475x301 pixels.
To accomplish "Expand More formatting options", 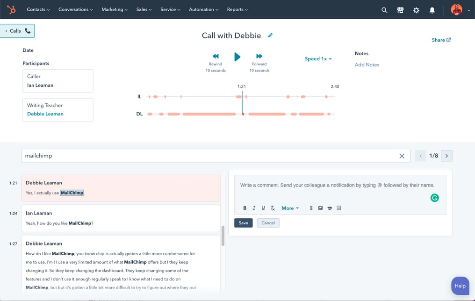I will [x=290, y=208].
